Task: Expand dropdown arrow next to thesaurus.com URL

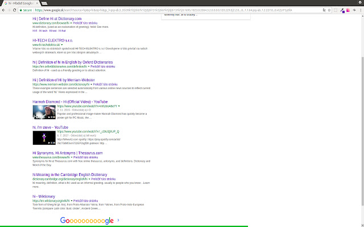Action: [x=72, y=158]
